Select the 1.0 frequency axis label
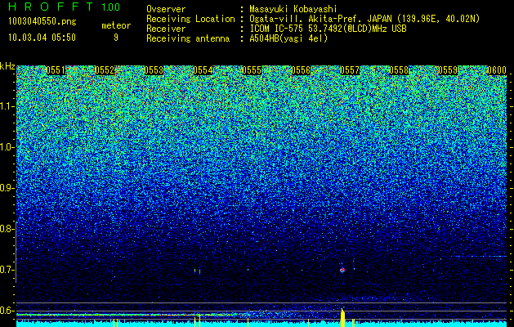 coord(7,147)
